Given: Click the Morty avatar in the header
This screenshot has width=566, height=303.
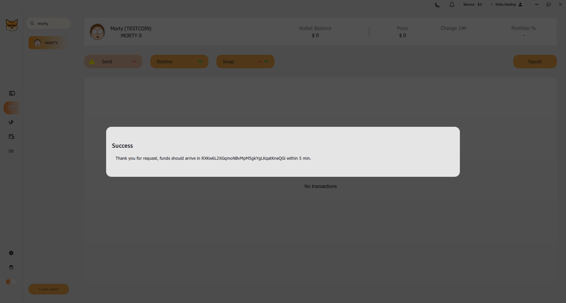Looking at the screenshot, I should (97, 32).
